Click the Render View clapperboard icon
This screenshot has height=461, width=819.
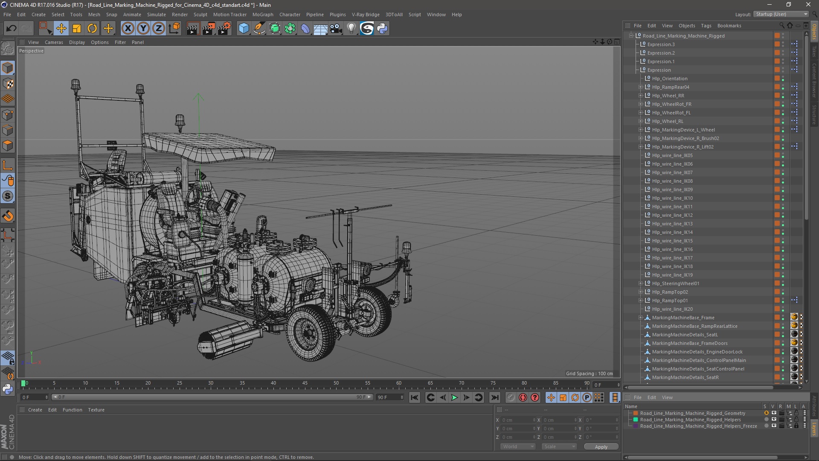click(193, 29)
